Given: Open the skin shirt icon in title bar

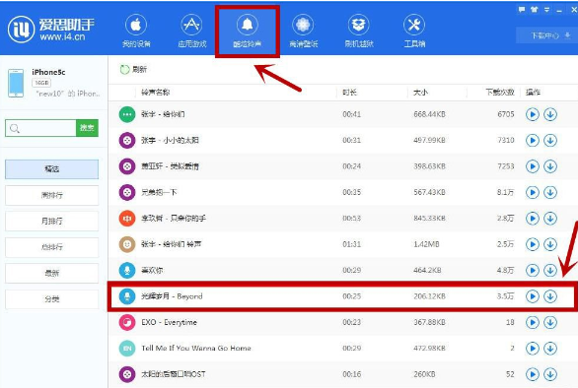Looking at the screenshot, I should point(535,10).
